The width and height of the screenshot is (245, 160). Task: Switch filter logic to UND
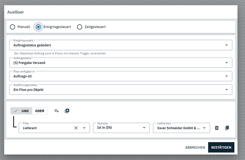point(21,111)
